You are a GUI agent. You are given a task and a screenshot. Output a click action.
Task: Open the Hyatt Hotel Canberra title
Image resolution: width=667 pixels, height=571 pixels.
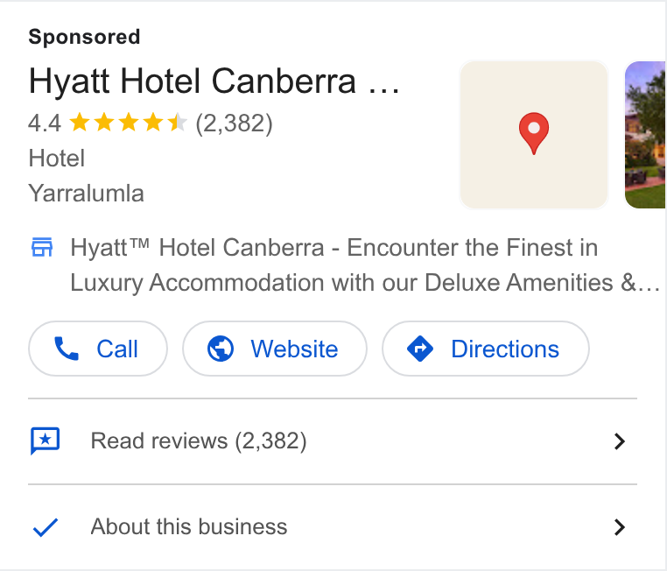coord(214,81)
